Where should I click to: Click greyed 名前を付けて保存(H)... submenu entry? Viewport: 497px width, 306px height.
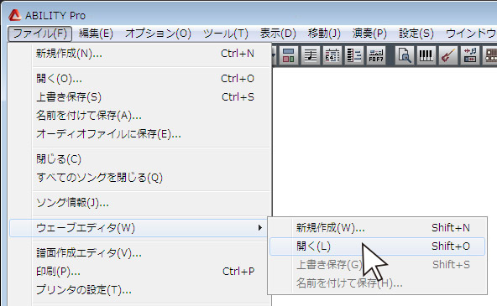(377, 283)
